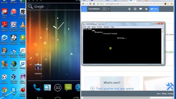Viewport: 176px width, 99px height.
Task: Open Parse app Settings gear icon
Action: [146, 9]
